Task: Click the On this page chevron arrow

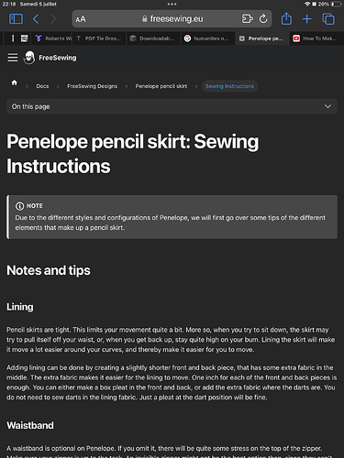Action: pos(327,106)
